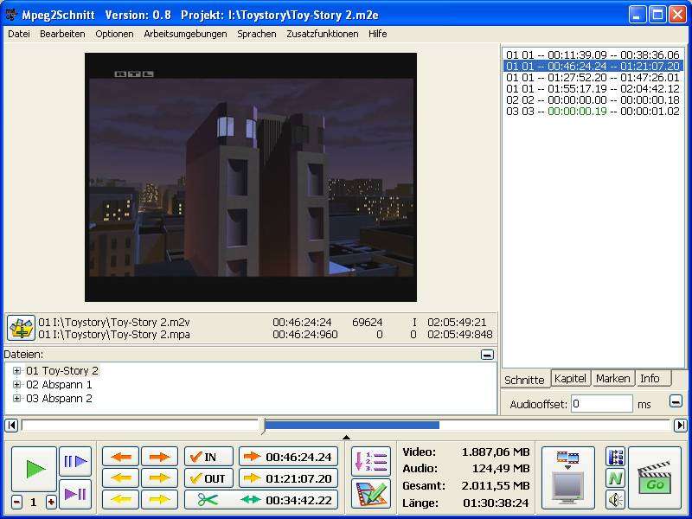Image resolution: width=692 pixels, height=519 pixels.
Task: Click the bottom-row yellow left arrow
Action: [120, 500]
